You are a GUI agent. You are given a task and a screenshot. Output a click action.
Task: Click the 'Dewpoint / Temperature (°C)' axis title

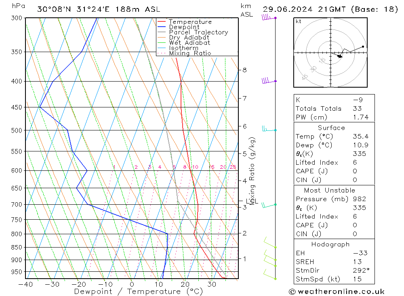tap(138, 292)
